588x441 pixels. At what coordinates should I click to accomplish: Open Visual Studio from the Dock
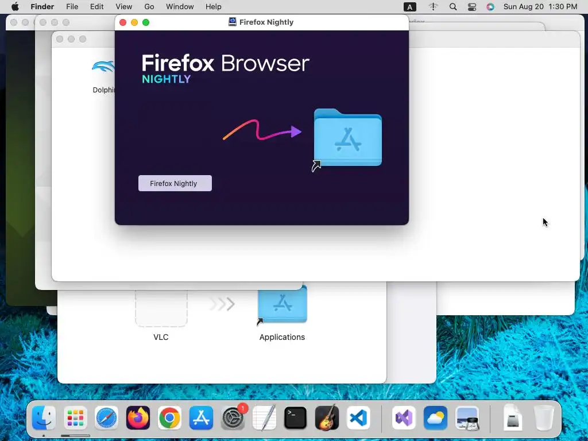(x=404, y=418)
